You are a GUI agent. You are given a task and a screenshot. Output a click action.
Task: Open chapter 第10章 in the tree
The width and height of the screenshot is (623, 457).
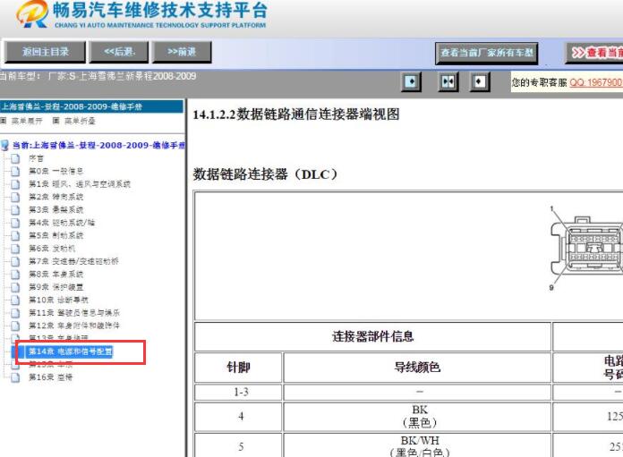click(58, 300)
